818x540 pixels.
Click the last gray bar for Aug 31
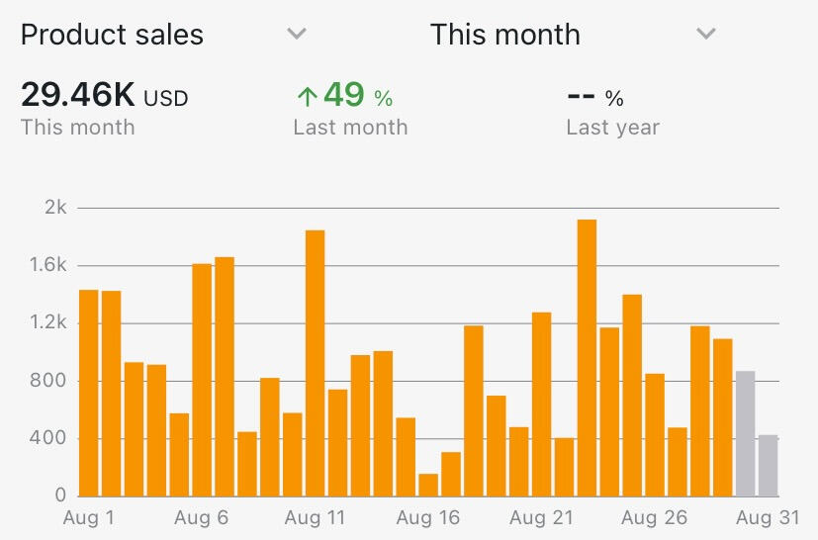coord(768,465)
